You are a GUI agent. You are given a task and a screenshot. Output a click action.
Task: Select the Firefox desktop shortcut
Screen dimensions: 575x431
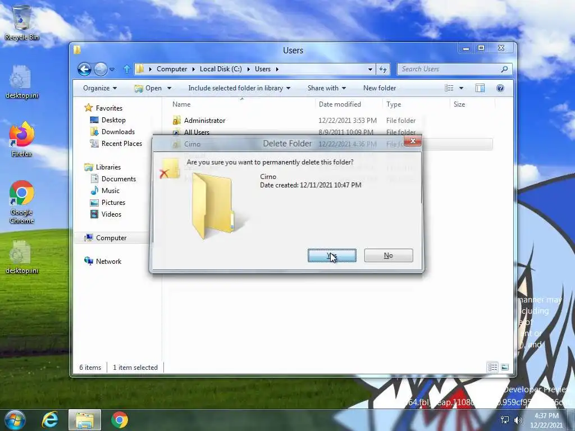point(22,140)
